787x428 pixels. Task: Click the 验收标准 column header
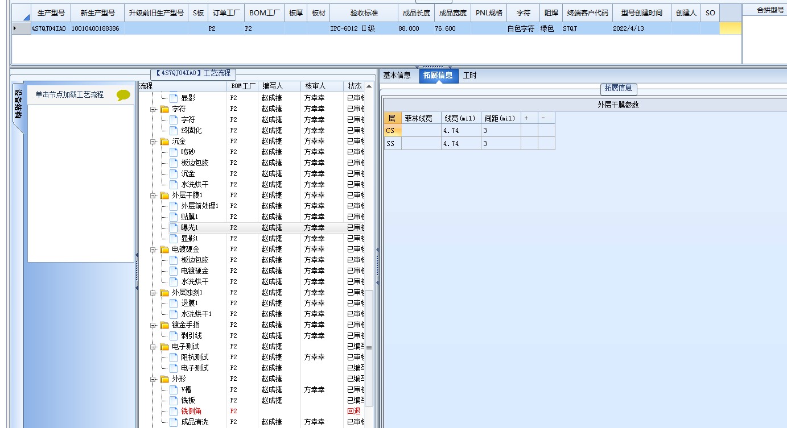[364, 13]
